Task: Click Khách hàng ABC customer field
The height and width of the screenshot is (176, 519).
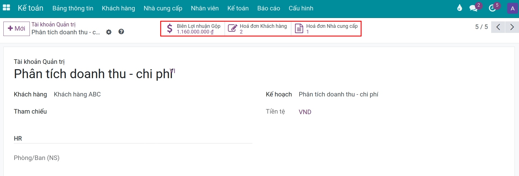Action: 77,94
